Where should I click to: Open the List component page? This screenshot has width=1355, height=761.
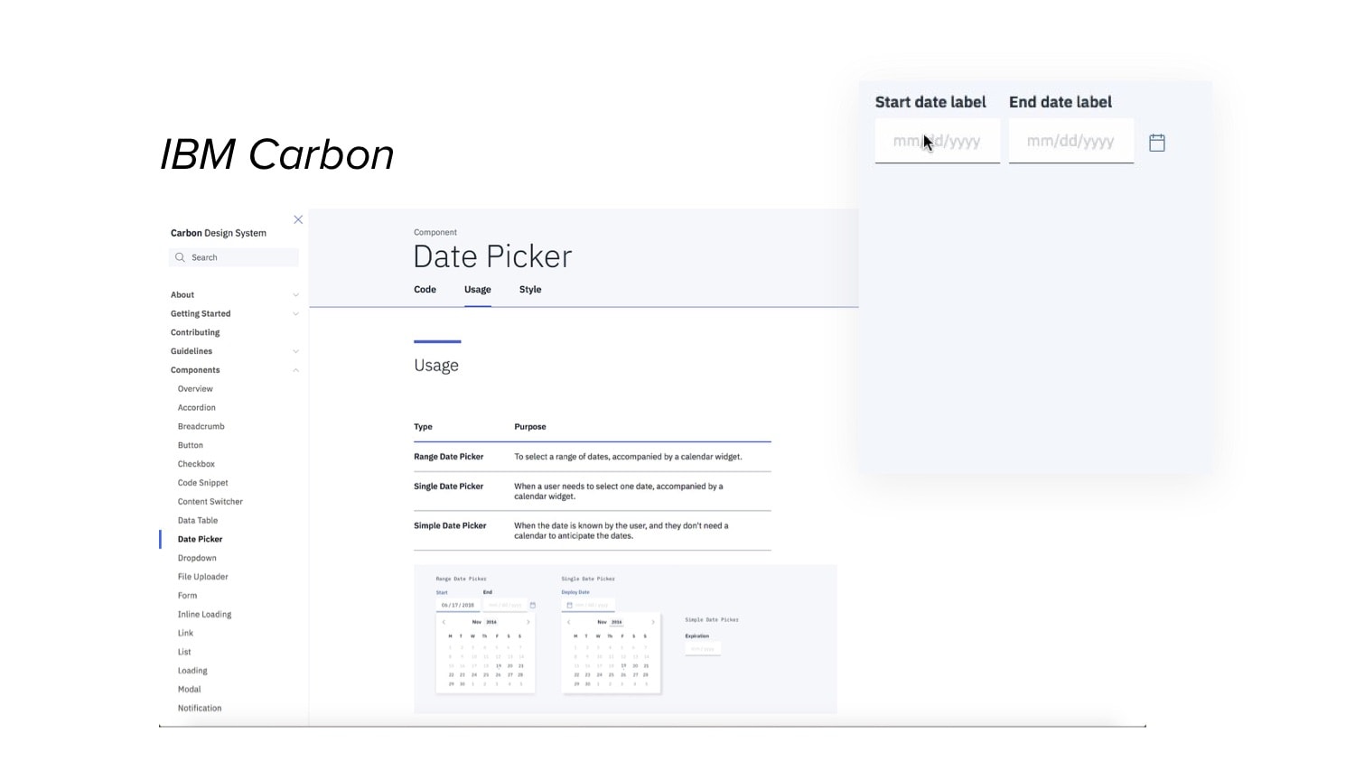[184, 652]
